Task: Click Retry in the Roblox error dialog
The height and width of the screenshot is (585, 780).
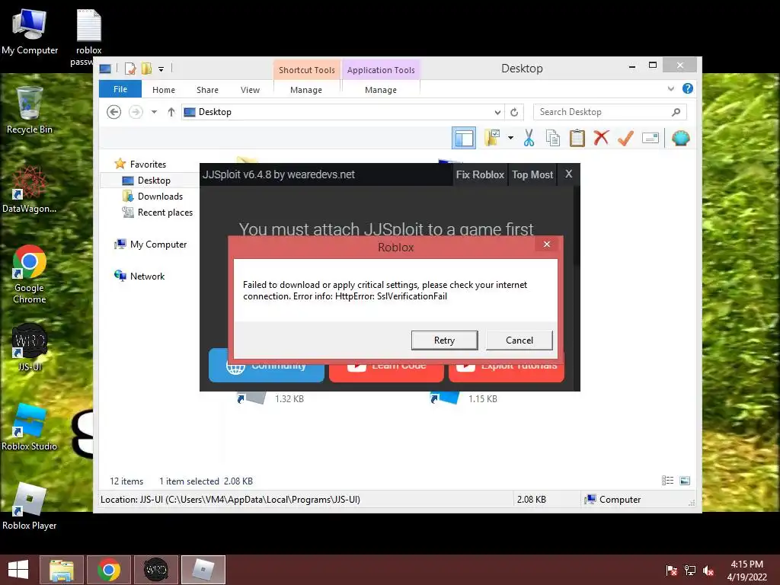Action: [444, 340]
